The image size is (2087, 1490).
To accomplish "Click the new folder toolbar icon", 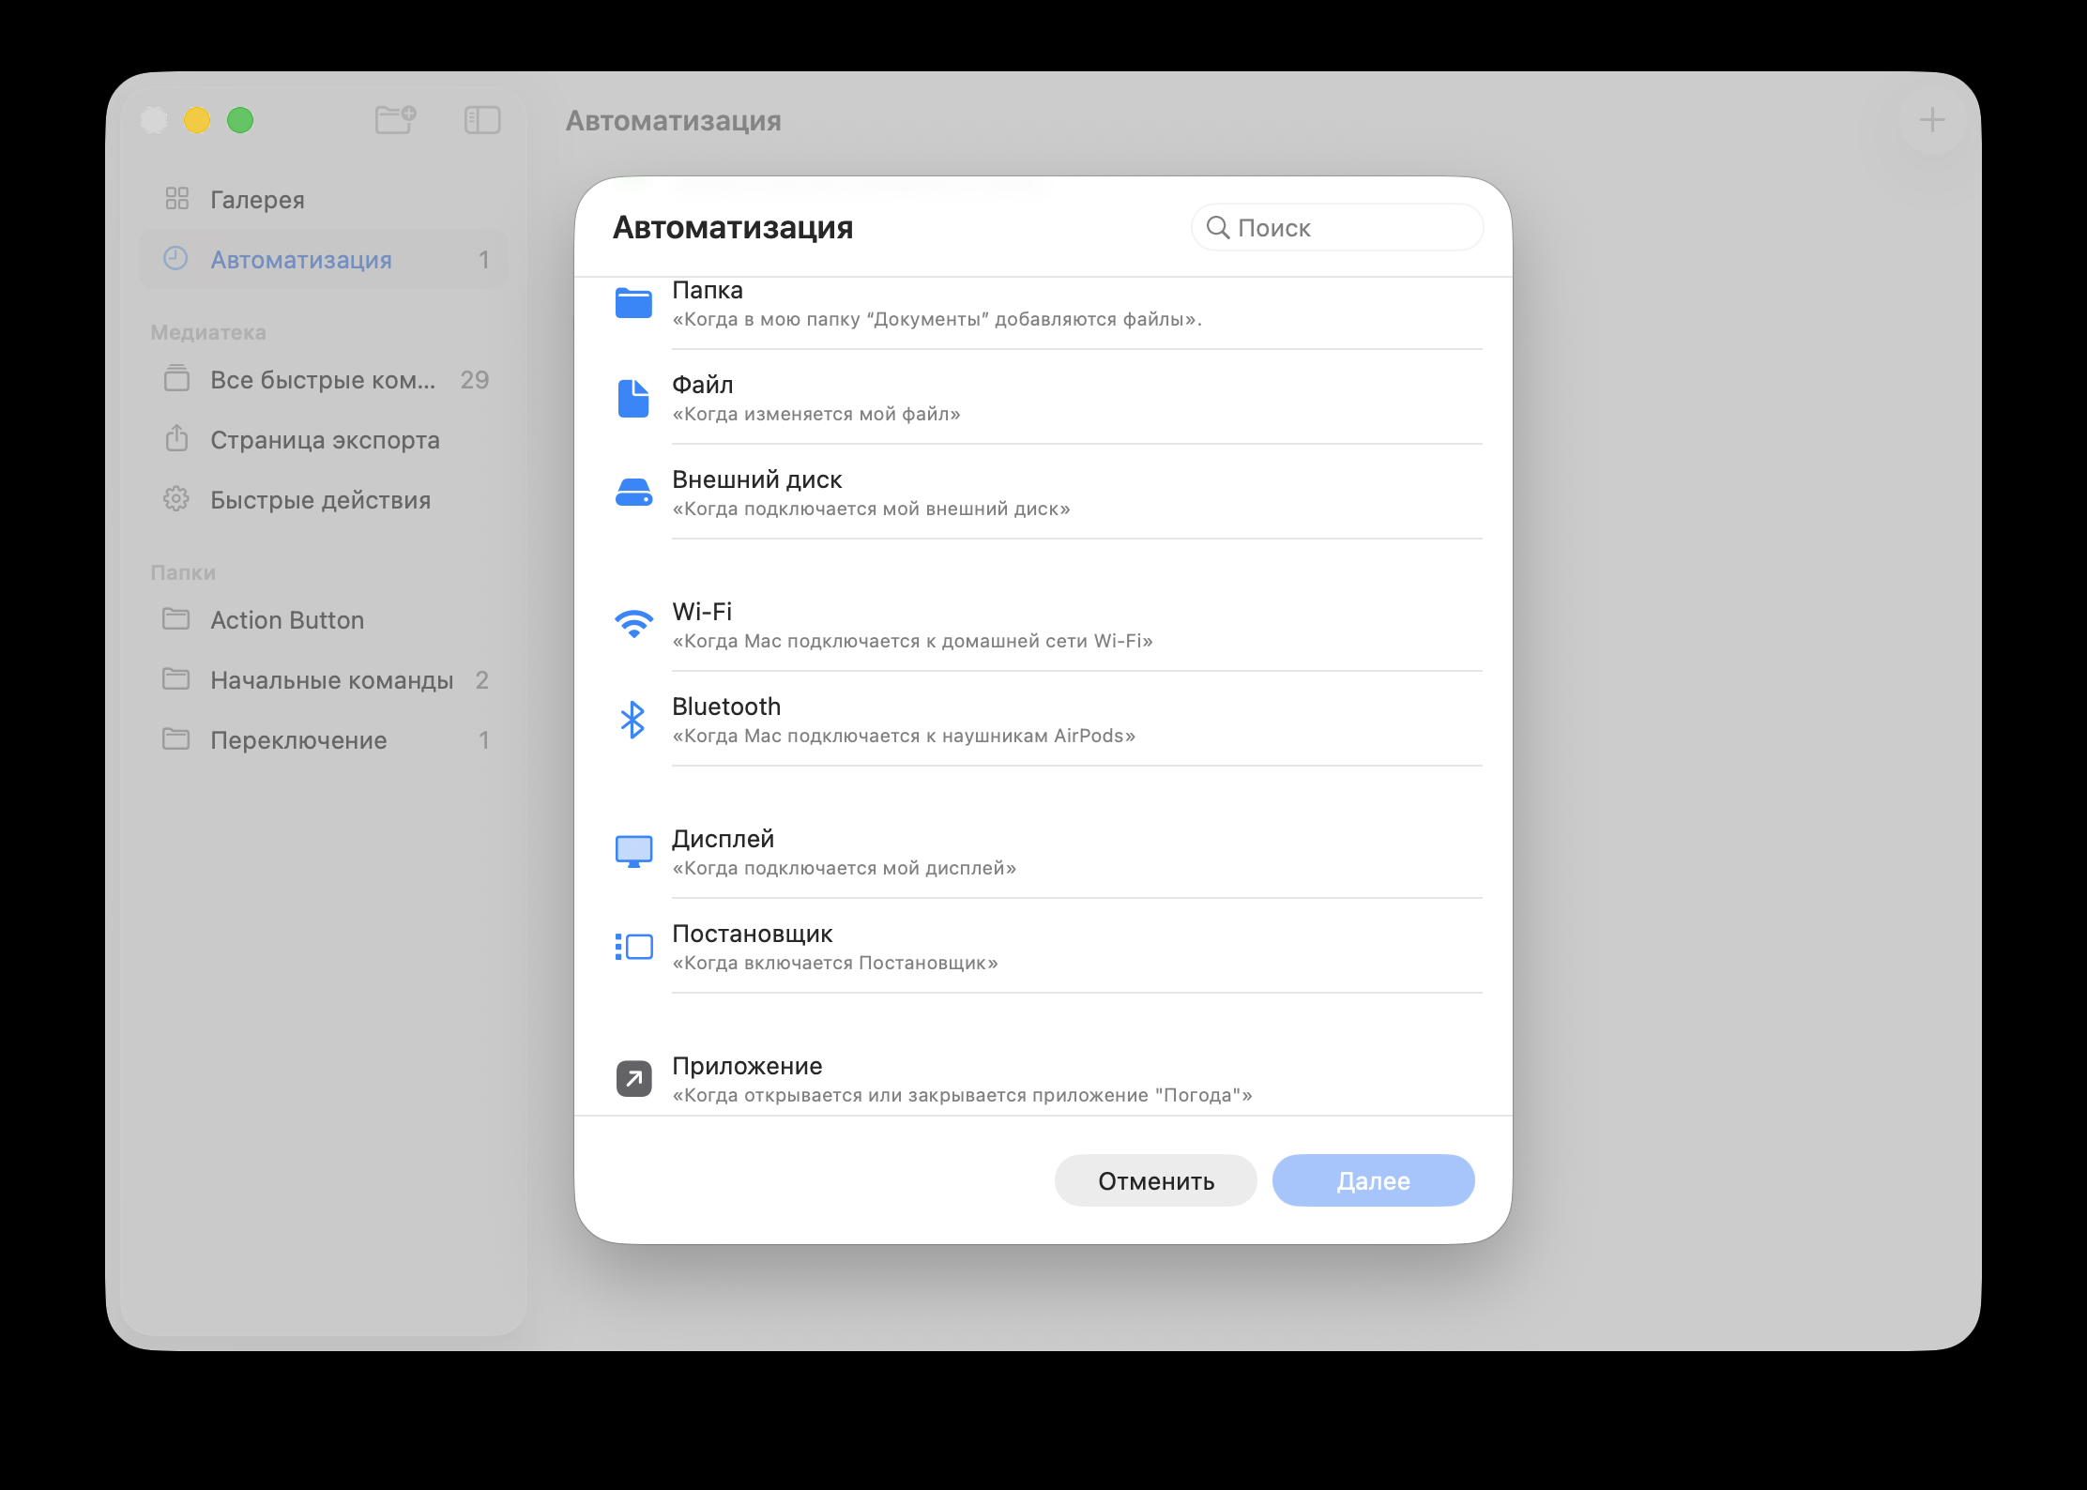I will coord(395,120).
